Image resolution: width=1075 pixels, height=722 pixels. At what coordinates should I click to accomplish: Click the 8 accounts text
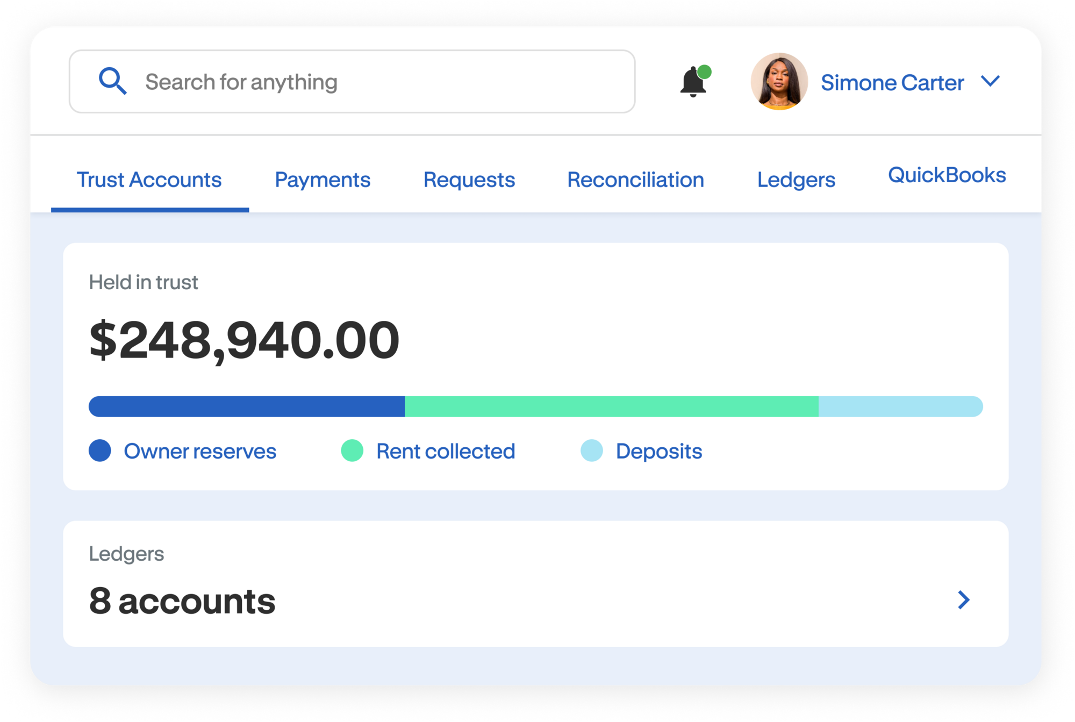pyautogui.click(x=182, y=601)
